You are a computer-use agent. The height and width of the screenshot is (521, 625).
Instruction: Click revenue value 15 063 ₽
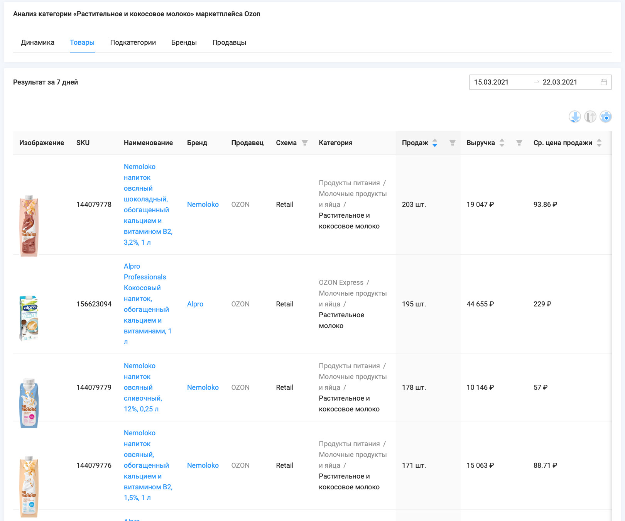point(480,465)
